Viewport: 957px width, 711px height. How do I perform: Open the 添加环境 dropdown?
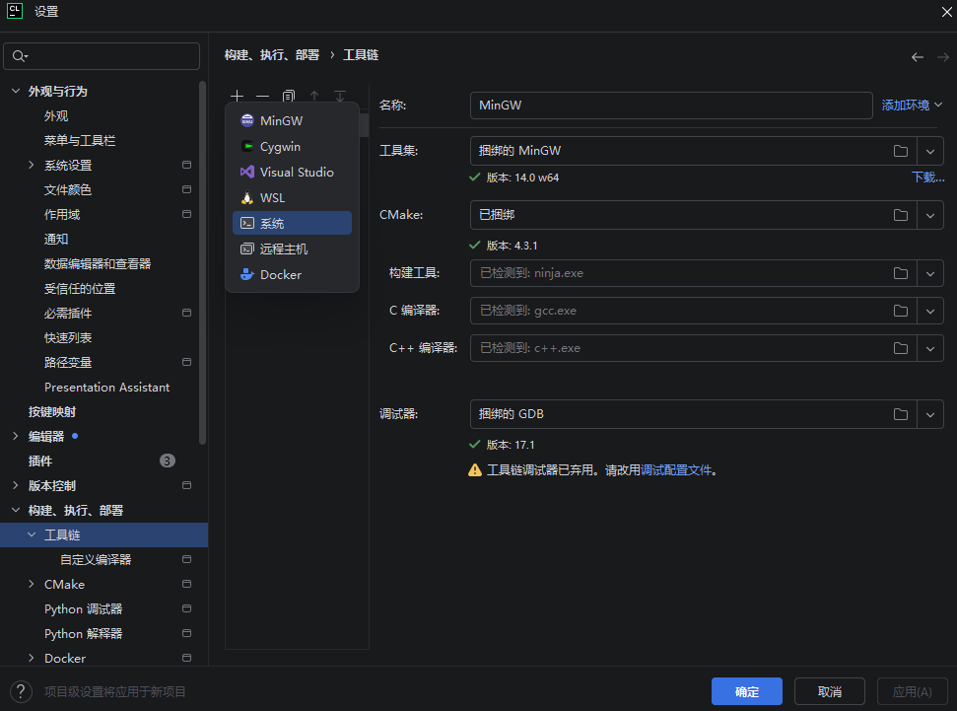(x=912, y=106)
